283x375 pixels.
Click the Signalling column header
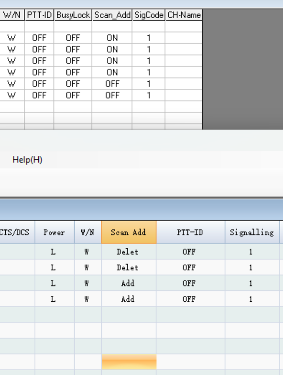click(x=252, y=232)
